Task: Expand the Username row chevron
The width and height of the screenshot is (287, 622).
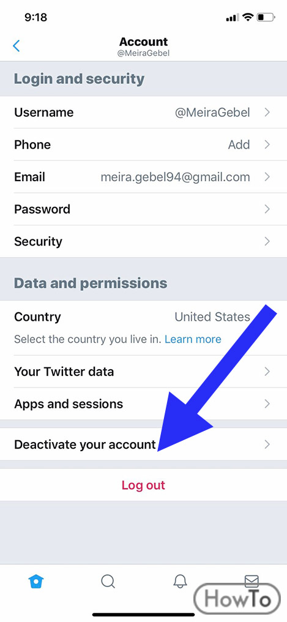Action: (267, 112)
